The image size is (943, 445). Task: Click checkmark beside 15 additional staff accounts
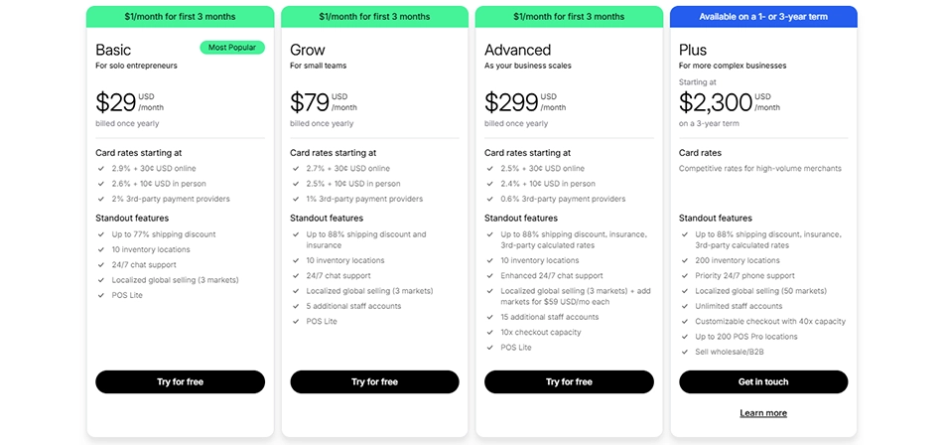click(490, 317)
